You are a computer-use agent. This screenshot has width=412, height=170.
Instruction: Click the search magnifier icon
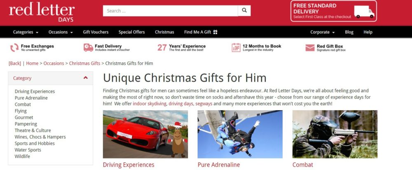point(244,11)
